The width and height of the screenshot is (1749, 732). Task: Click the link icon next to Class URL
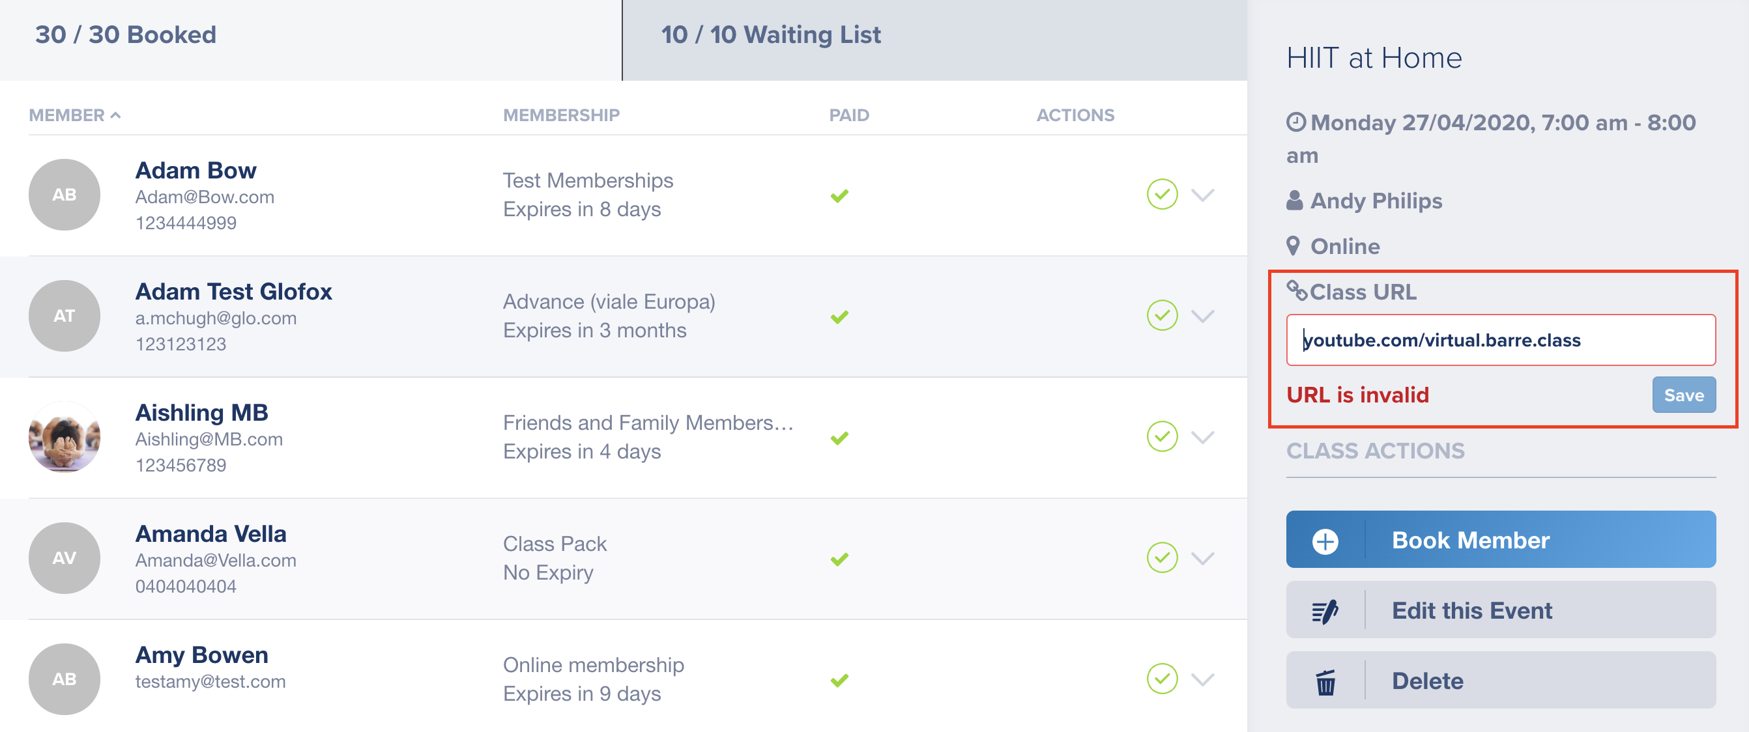[1296, 290]
